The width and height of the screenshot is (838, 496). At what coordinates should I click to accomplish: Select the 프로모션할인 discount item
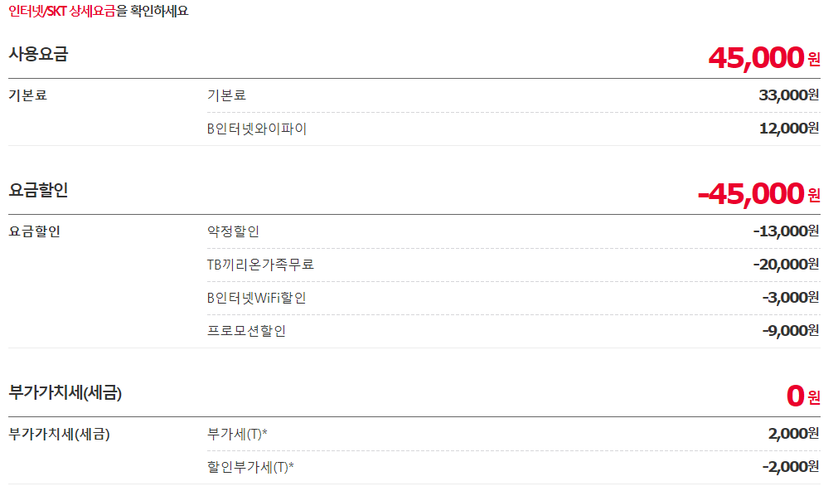point(246,331)
